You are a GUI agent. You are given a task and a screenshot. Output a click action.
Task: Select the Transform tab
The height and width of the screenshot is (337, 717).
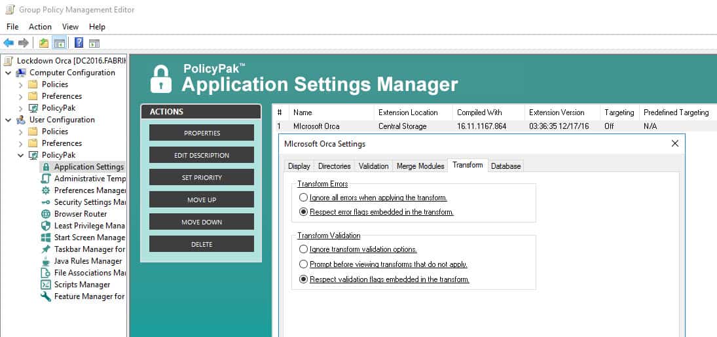pos(468,165)
